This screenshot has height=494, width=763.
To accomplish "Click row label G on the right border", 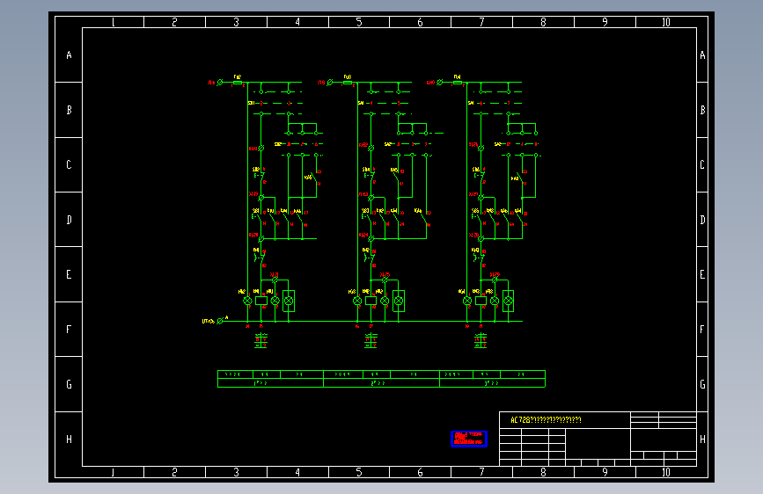I will (x=702, y=384).
